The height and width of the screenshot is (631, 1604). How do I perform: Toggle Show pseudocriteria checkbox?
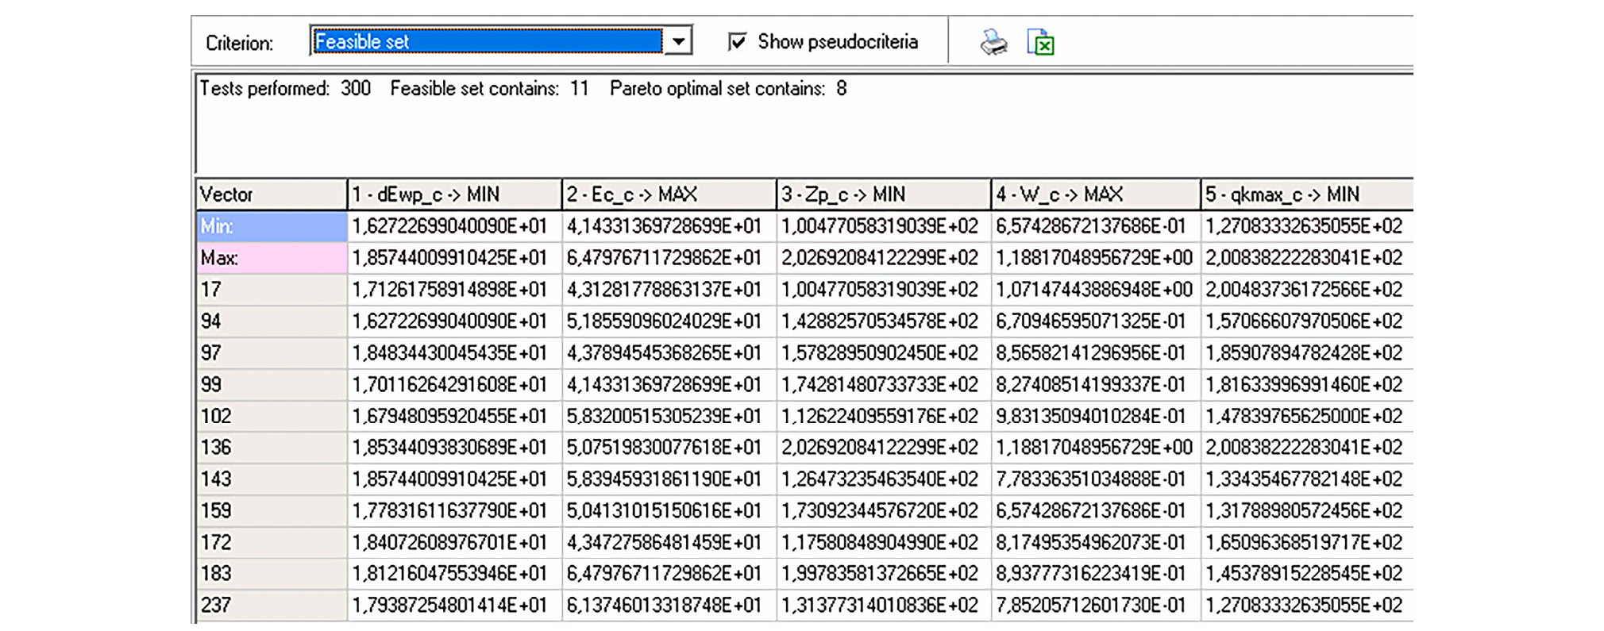click(738, 41)
